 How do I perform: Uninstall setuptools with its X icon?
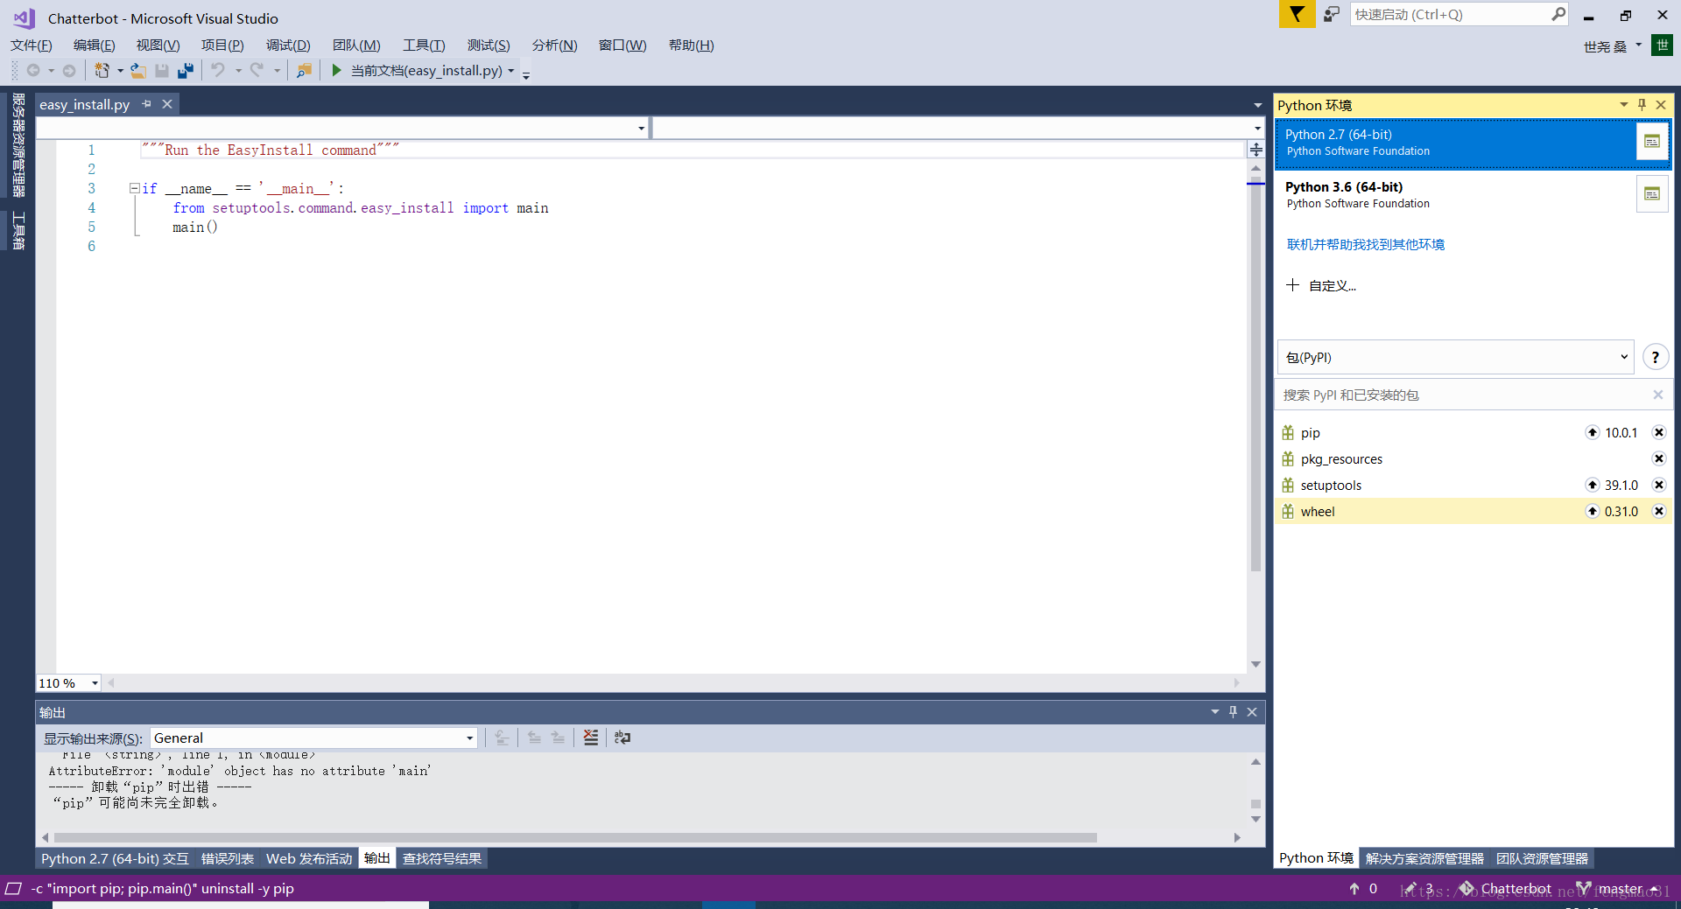[x=1658, y=485]
